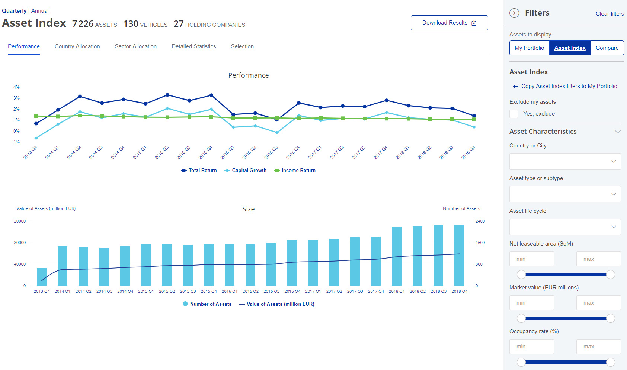The width and height of the screenshot is (627, 370).
Task: Click the '130 VEHICLES' count text
Action: tap(145, 24)
